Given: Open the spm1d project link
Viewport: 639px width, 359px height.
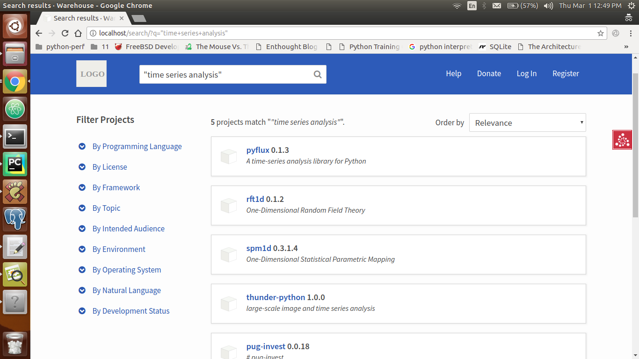Looking at the screenshot, I should (x=259, y=248).
